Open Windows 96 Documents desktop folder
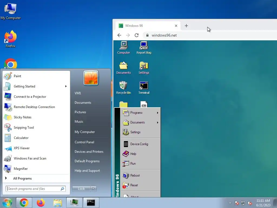This screenshot has width=277, height=208. click(x=123, y=68)
